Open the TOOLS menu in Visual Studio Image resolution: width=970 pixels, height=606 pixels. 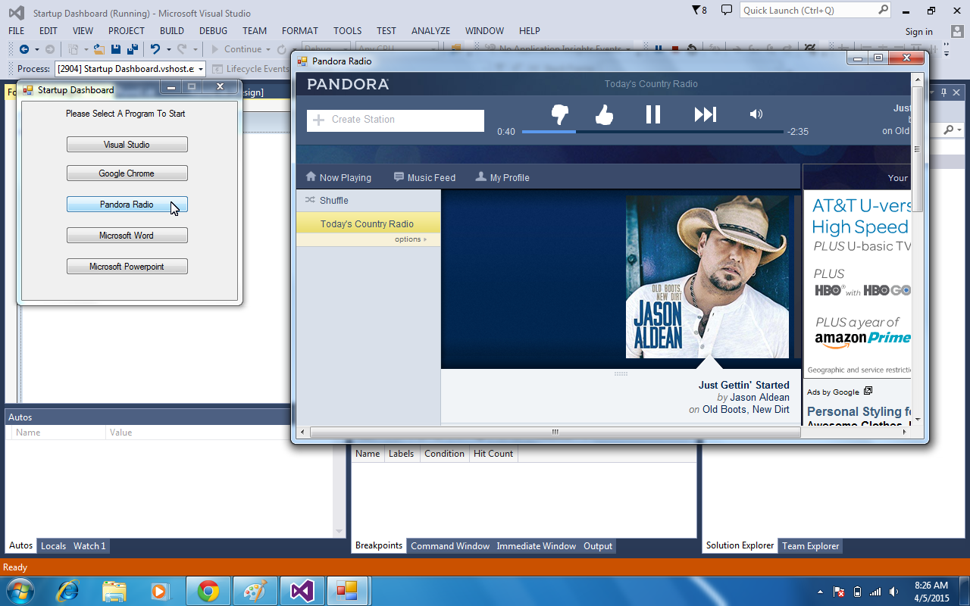tap(348, 31)
